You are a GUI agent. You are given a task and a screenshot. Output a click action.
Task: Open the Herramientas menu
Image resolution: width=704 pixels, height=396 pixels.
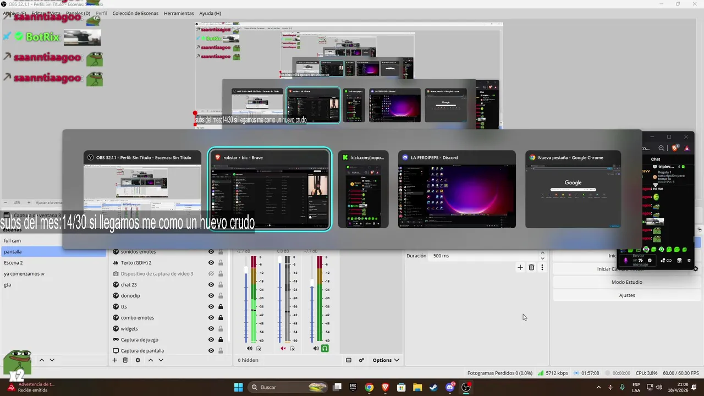[x=179, y=13]
